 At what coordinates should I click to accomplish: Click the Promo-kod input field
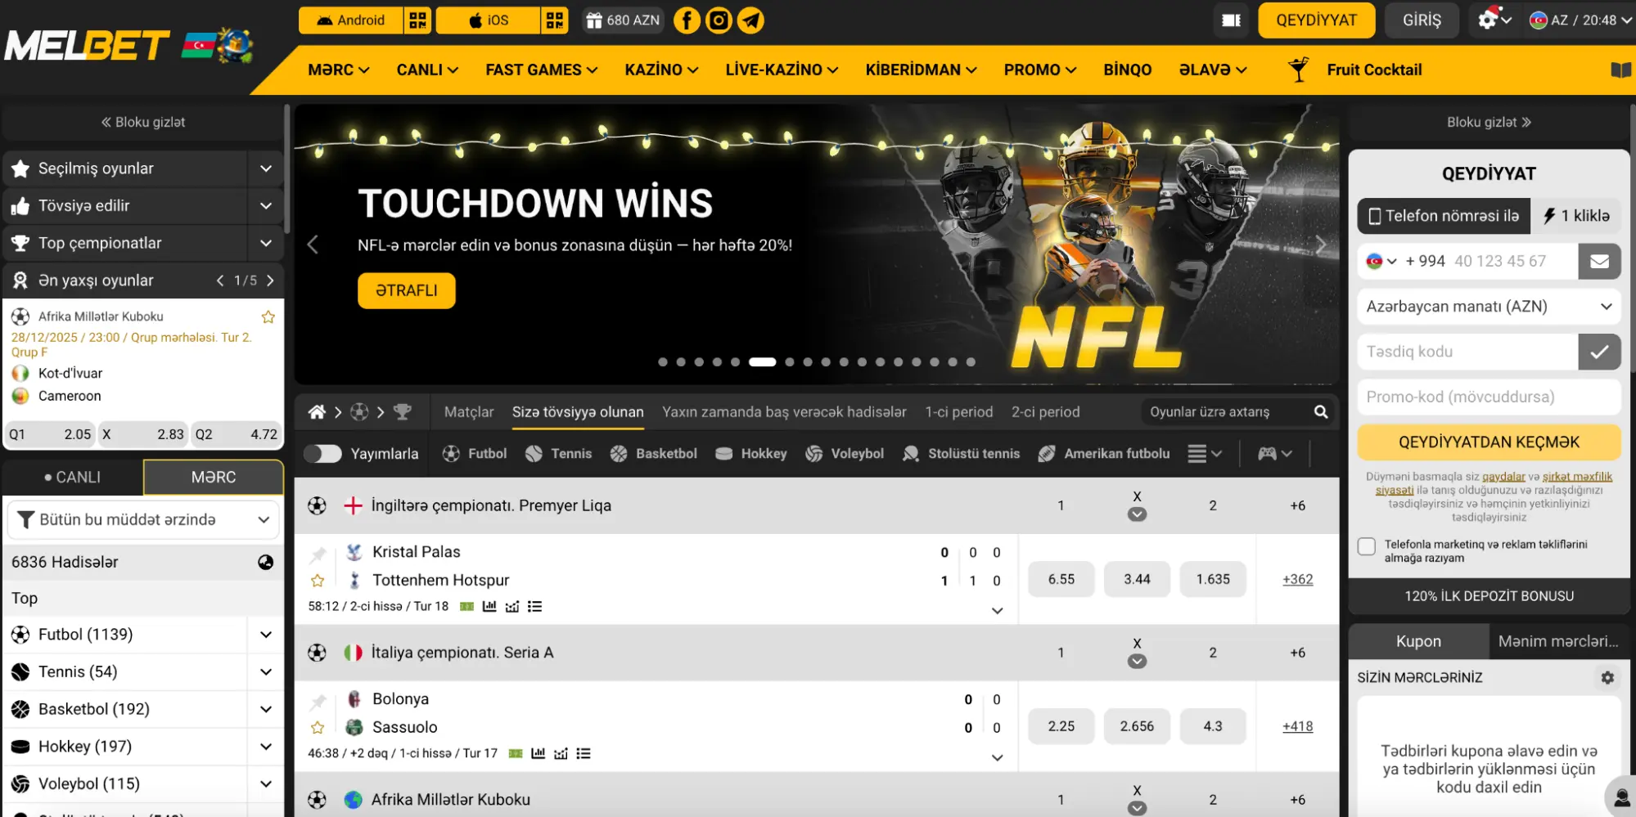click(1489, 397)
